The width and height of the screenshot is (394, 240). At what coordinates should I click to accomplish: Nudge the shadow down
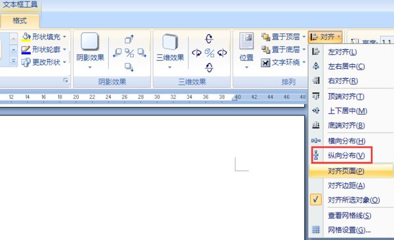click(x=129, y=67)
